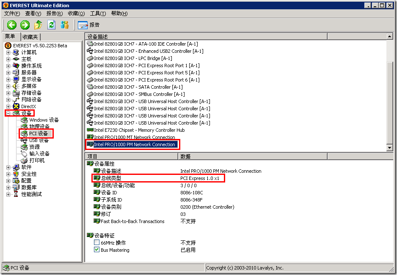
Task: Expand the 显示设备 tree node
Action: pos(8,79)
